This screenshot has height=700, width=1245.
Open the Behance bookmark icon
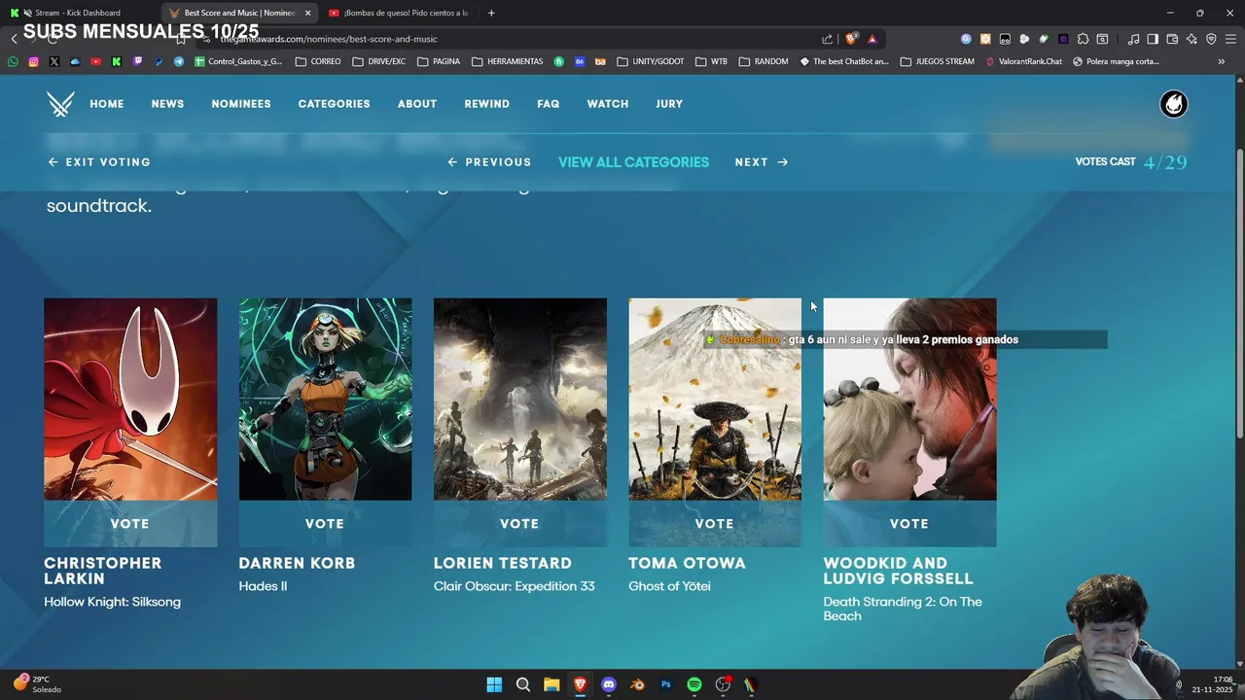point(580,61)
